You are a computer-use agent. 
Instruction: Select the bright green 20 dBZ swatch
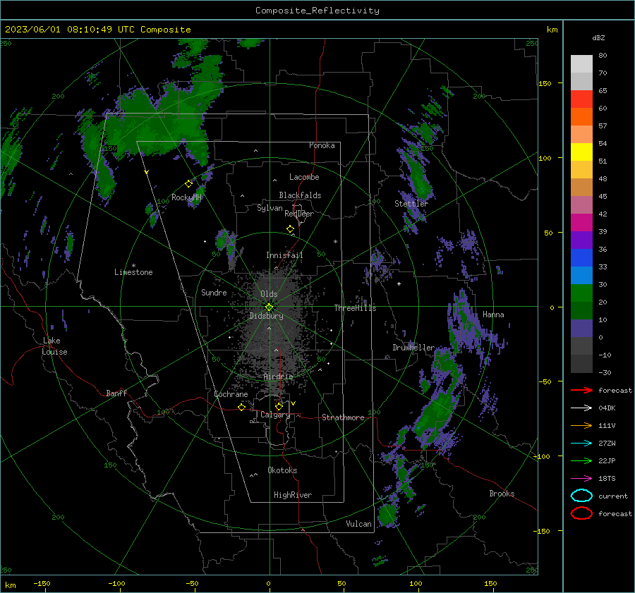pos(581,293)
